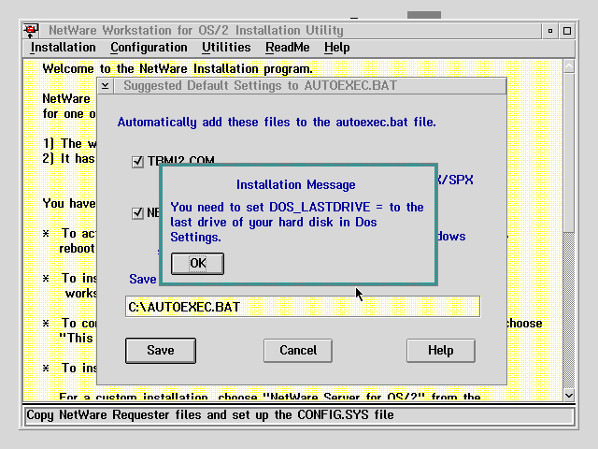598x449 pixels.
Task: Open the Configuration menu
Action: coord(149,48)
